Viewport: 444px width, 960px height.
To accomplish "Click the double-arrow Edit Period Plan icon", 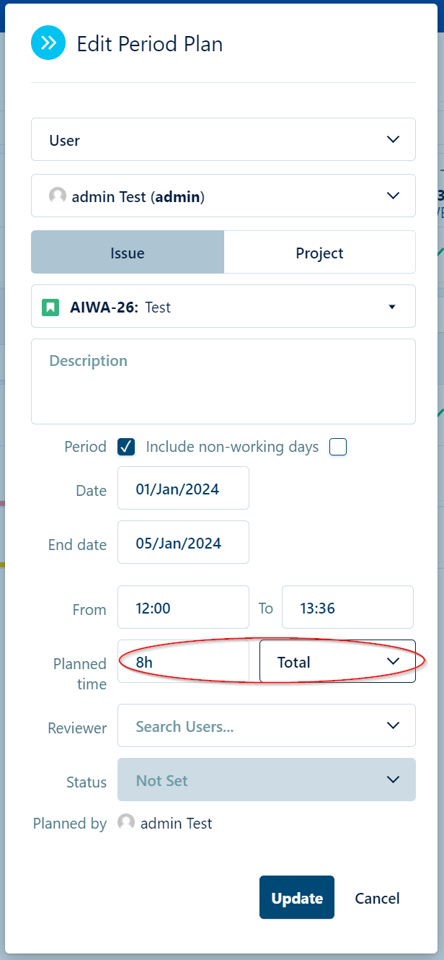I will (x=48, y=43).
